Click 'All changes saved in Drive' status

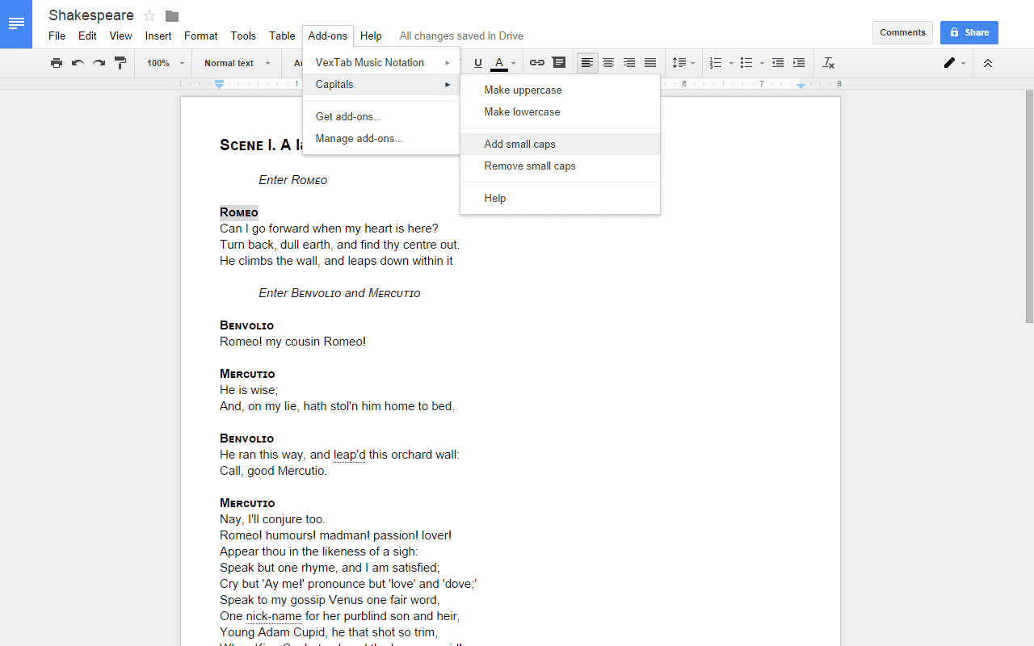pos(461,36)
